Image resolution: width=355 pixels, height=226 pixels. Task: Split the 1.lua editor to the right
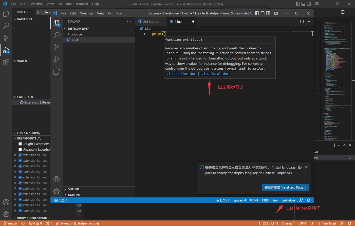(x=302, y=22)
